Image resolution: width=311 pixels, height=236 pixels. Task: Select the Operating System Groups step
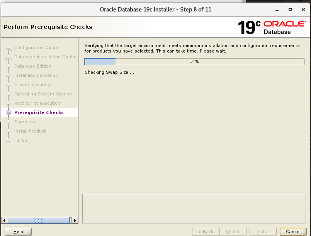point(43,94)
